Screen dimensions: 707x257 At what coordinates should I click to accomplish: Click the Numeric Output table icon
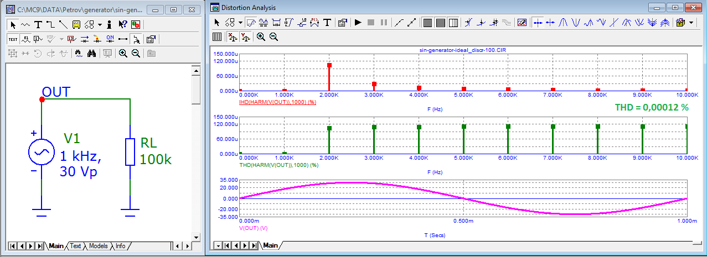(x=217, y=36)
